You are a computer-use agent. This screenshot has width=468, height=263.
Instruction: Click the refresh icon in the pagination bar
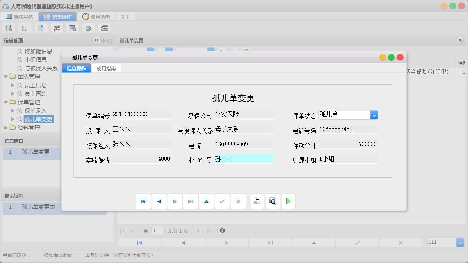(x=222, y=231)
